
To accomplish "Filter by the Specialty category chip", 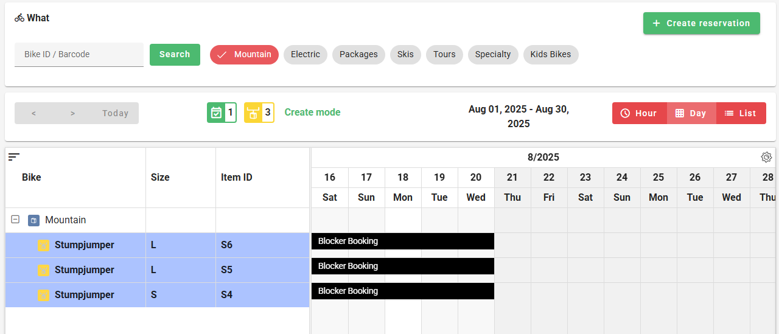I will coord(493,55).
